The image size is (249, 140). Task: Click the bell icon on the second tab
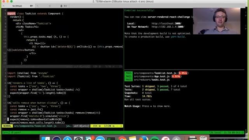[61, 6]
